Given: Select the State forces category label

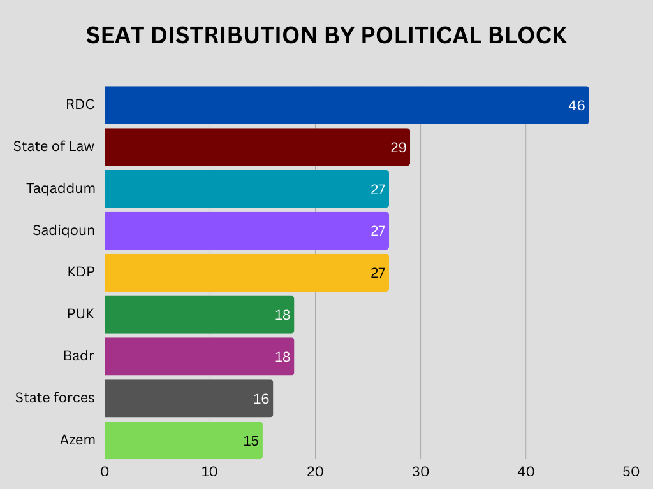Looking at the screenshot, I should [x=55, y=398].
